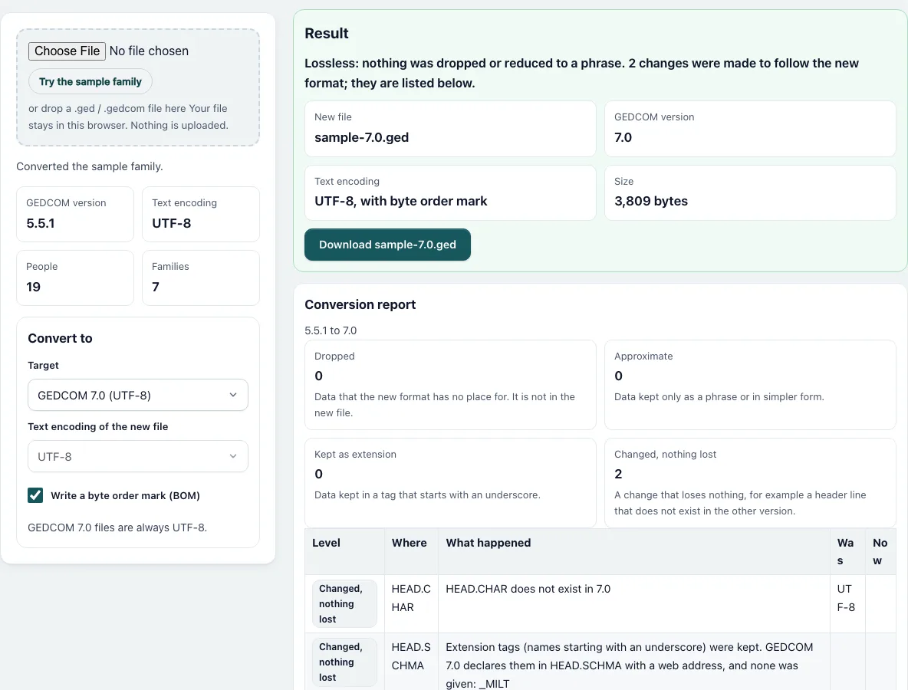Click the GEDCOM version 7.0 value

pos(623,138)
